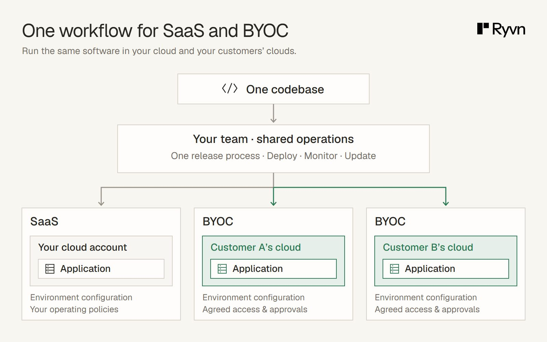Click the 'SaaS' card heading
547x342 pixels.
click(x=44, y=222)
